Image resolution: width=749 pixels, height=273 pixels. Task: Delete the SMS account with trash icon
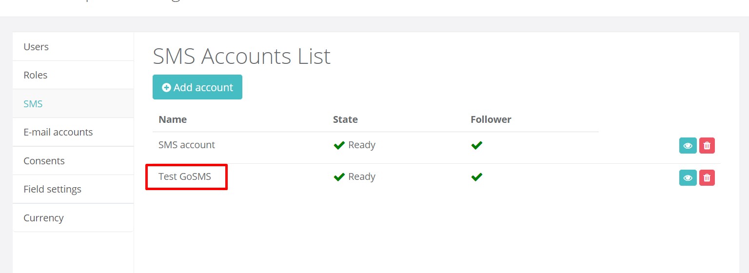tap(707, 146)
